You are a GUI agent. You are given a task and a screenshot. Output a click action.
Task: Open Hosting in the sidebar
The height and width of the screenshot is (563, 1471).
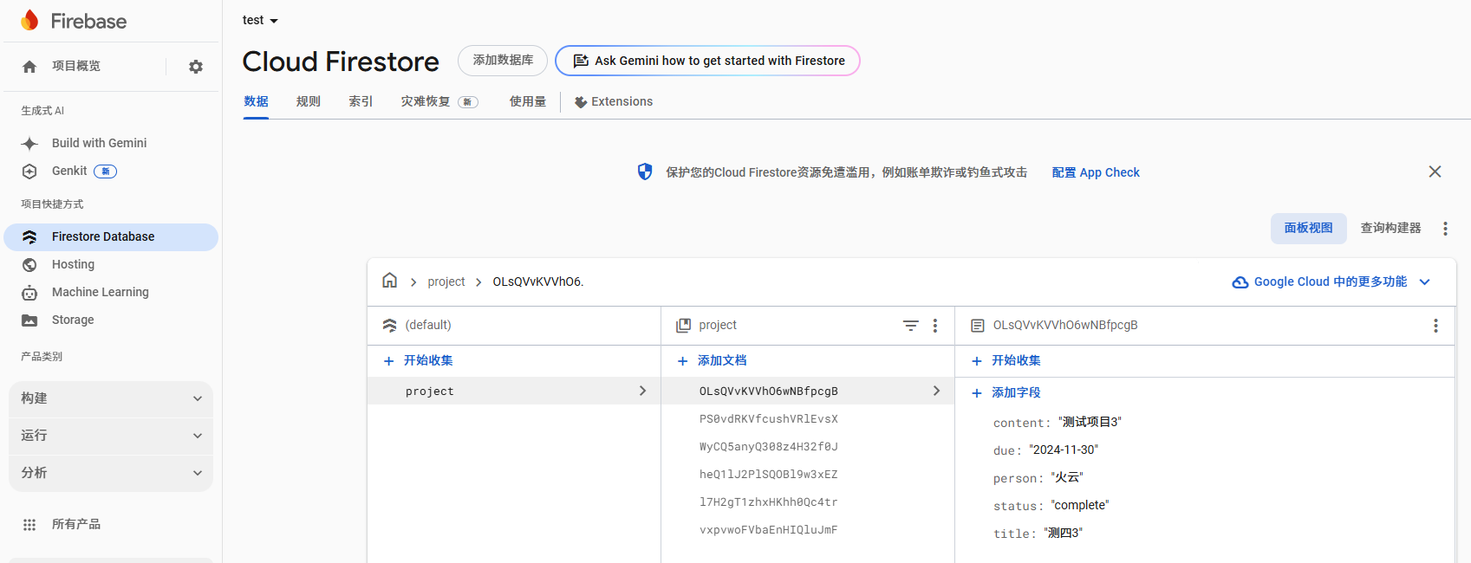click(x=73, y=264)
